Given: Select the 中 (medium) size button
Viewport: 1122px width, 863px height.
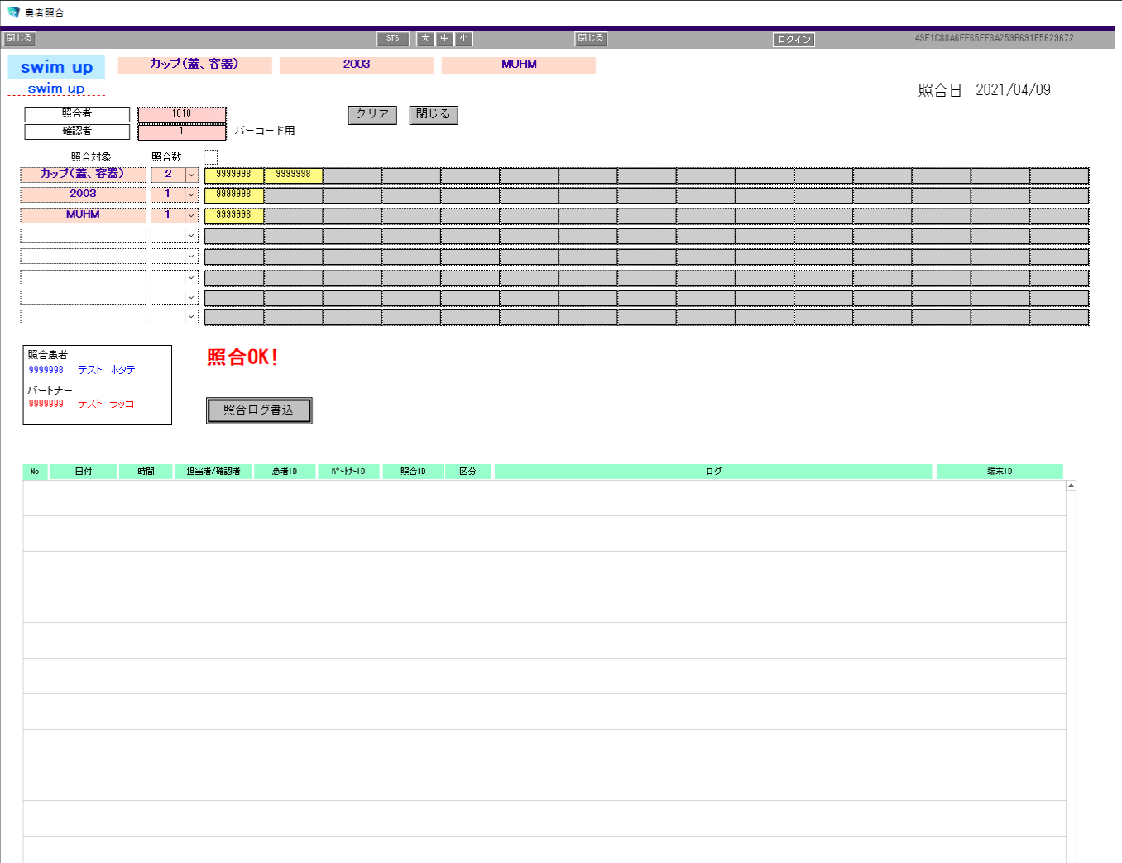Looking at the screenshot, I should tap(445, 39).
